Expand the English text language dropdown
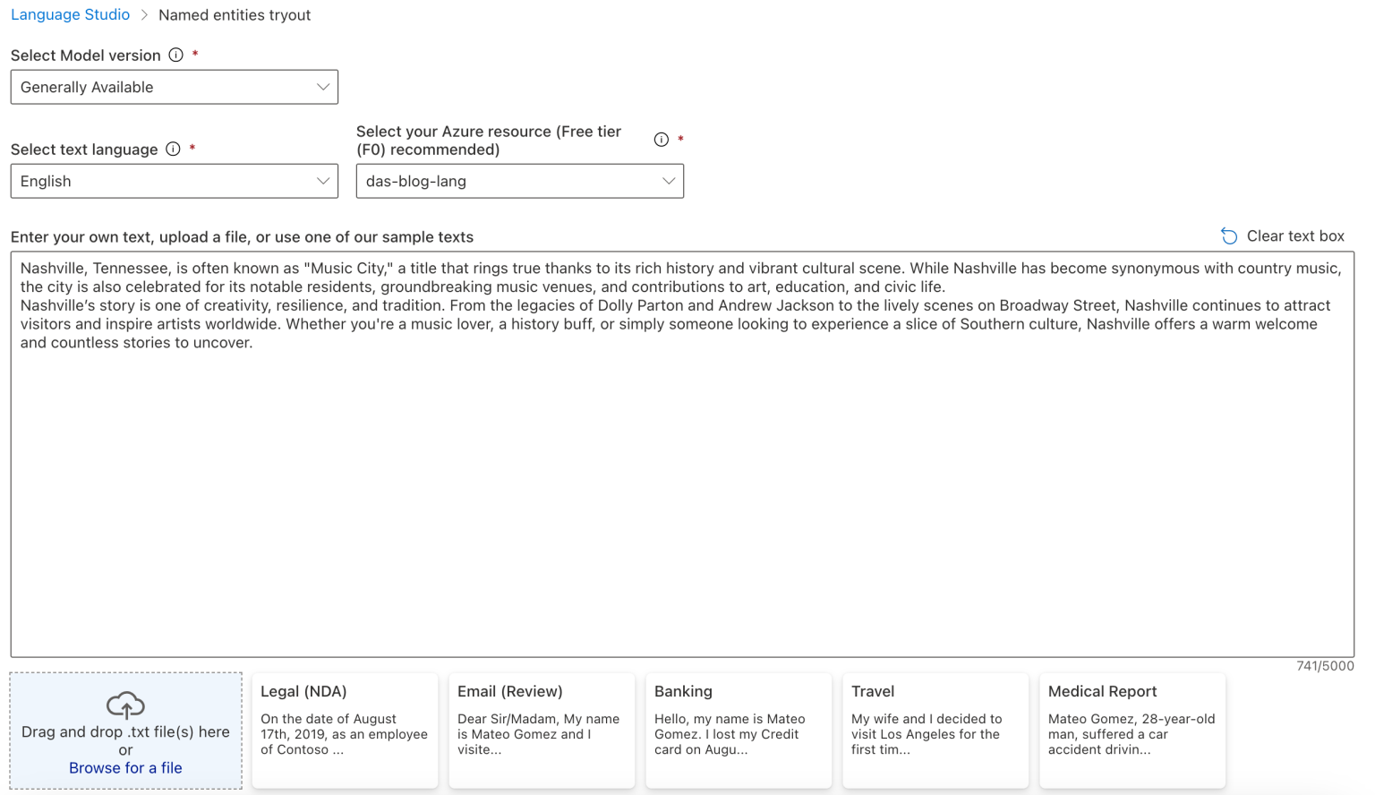Viewport: 1375px width, 795px height. click(174, 181)
